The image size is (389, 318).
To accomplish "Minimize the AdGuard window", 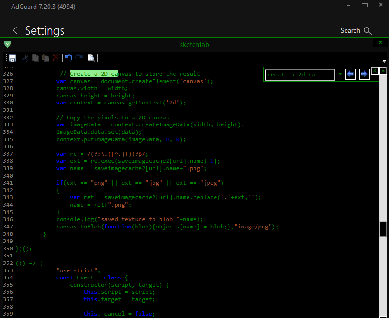I will (348, 5).
